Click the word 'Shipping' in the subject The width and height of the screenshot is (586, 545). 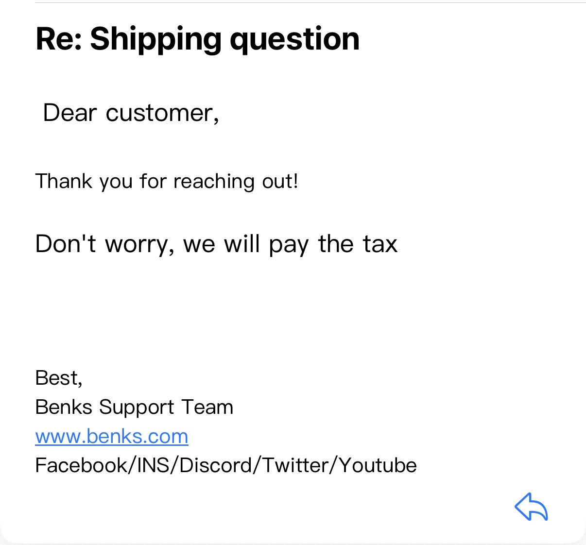(x=155, y=40)
